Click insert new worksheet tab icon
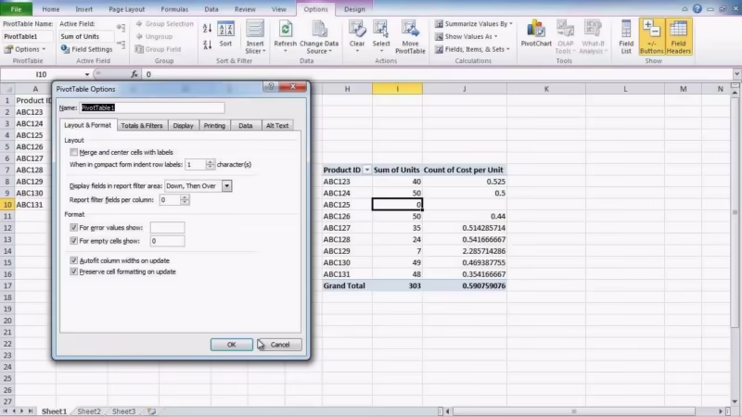Screen dimensions: 742x417 click(151, 411)
